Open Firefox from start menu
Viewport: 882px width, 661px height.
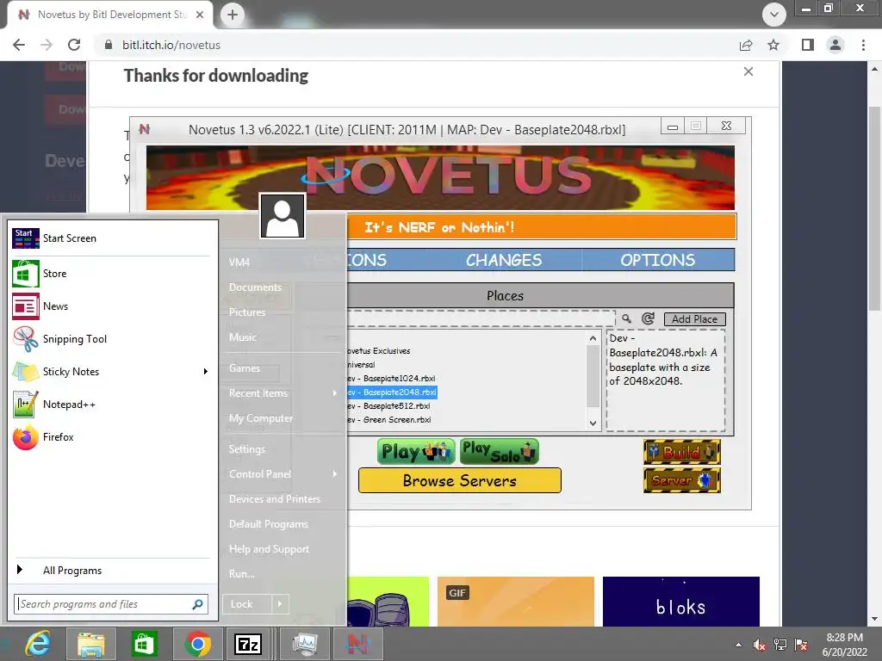(x=110, y=436)
